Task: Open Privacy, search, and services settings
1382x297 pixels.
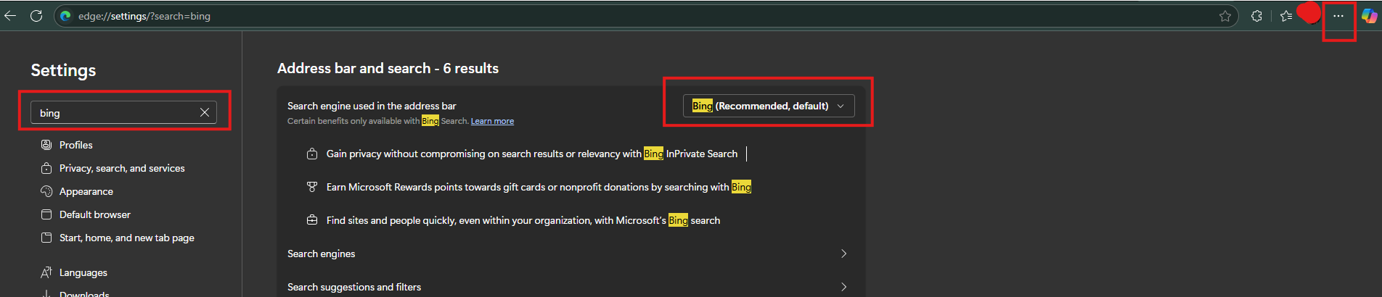Action: (122, 168)
